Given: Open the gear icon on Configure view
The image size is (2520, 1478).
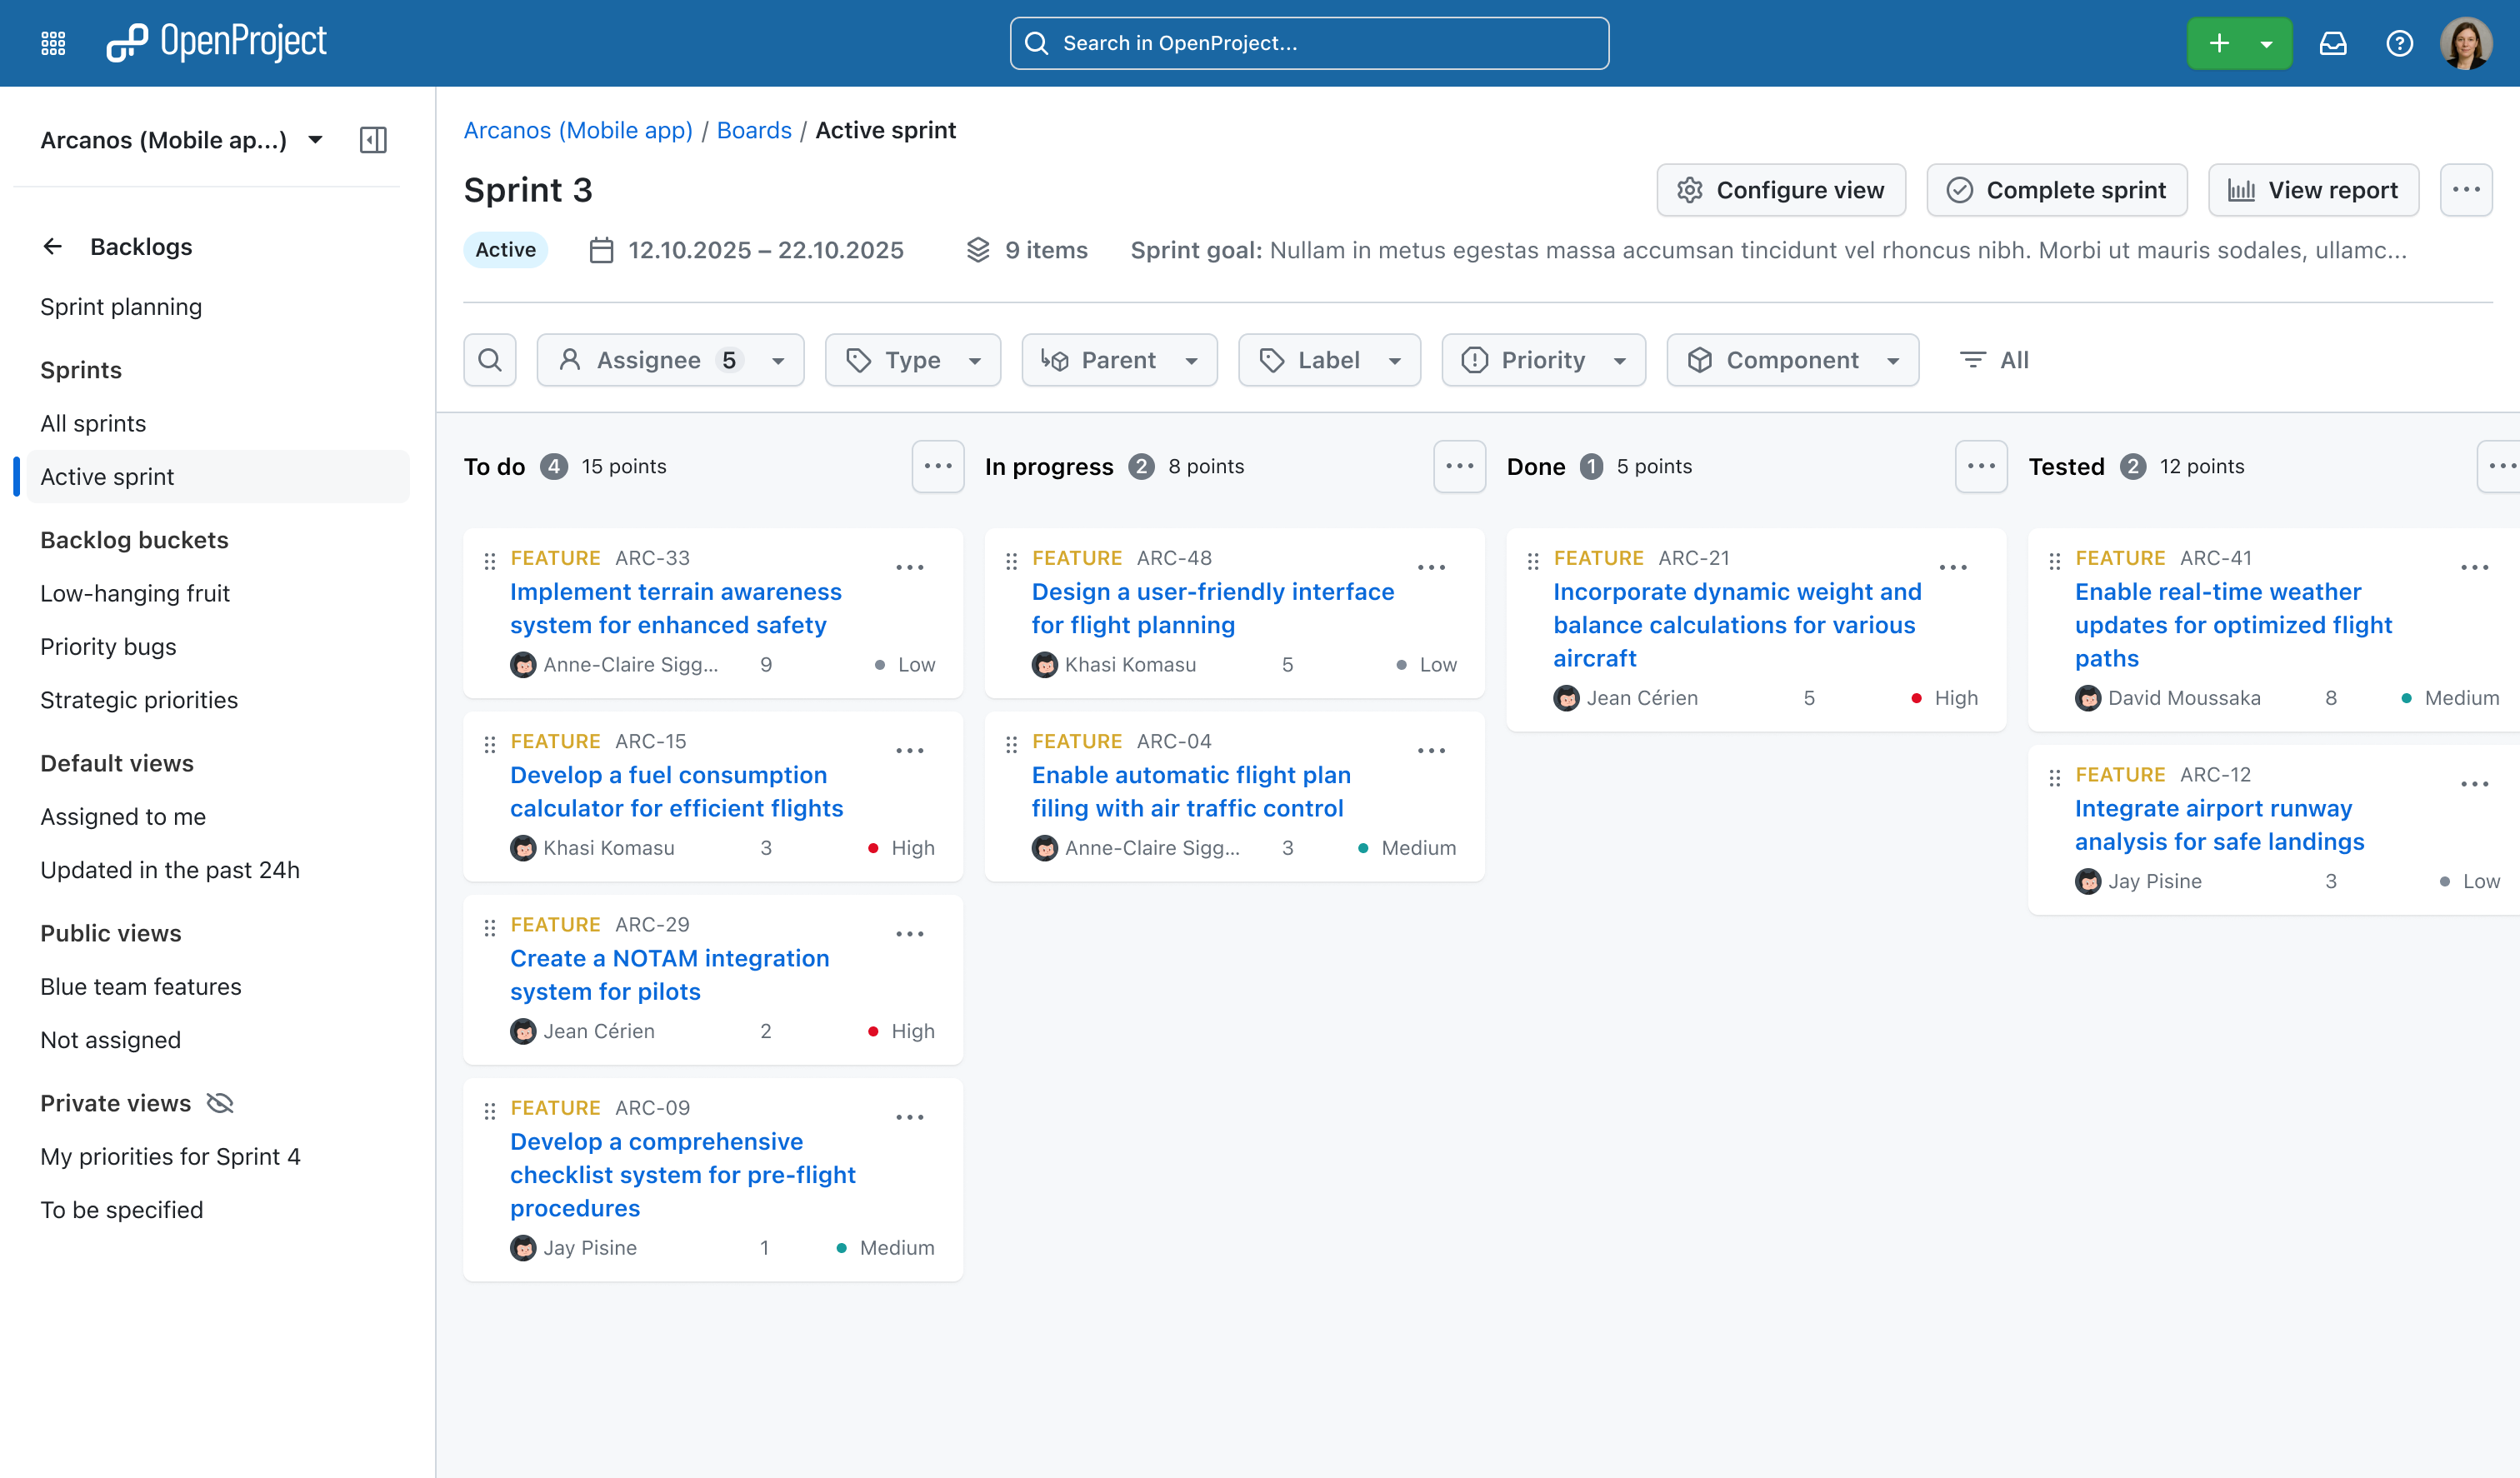Looking at the screenshot, I should pyautogui.click(x=1691, y=190).
